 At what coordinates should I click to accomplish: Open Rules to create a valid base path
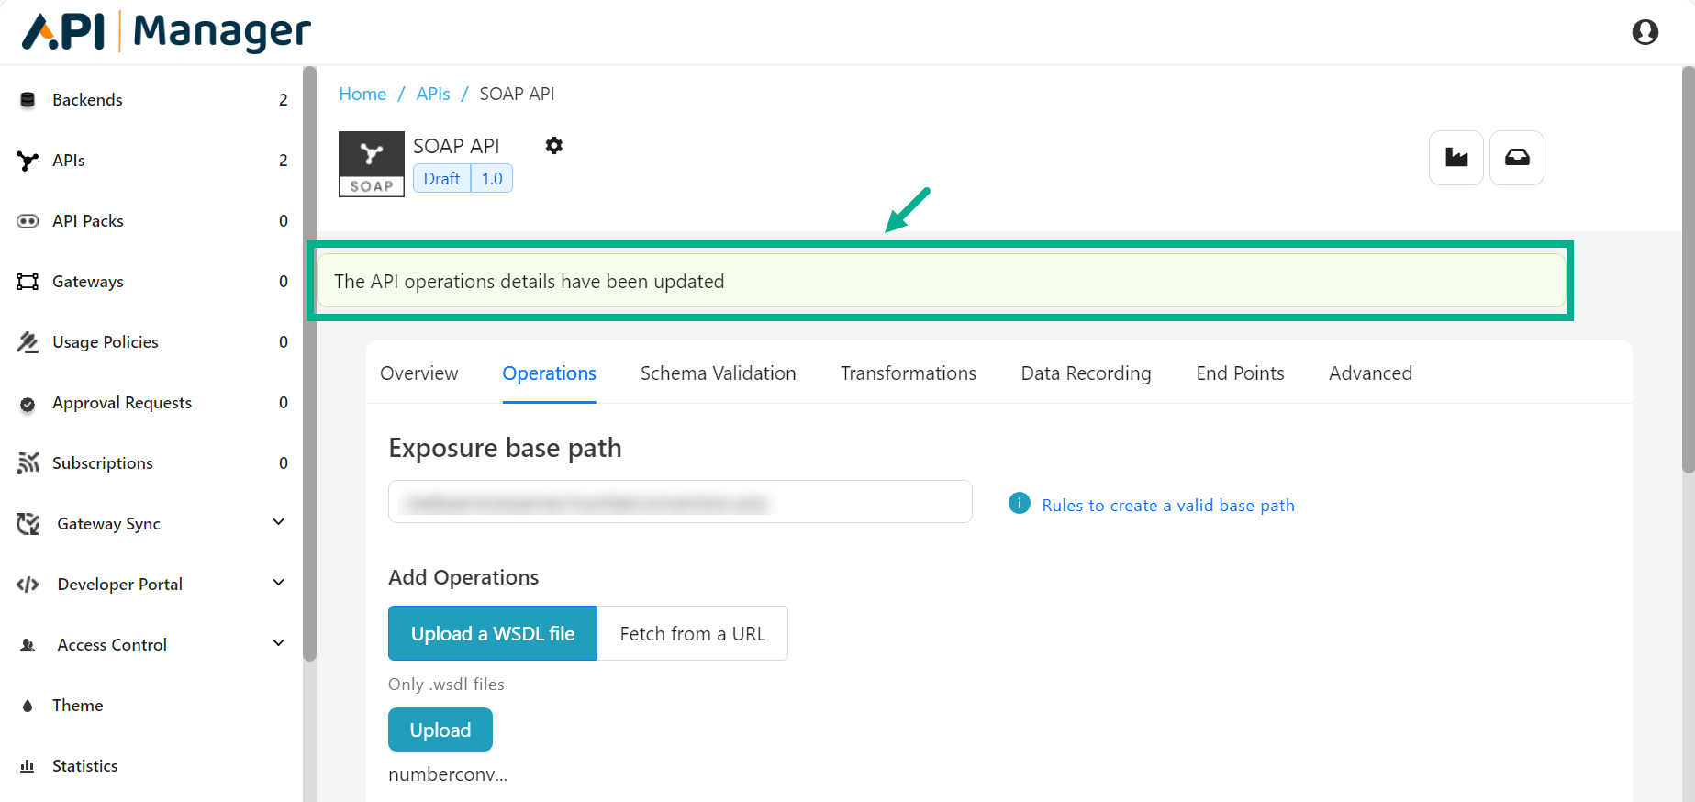pyautogui.click(x=1167, y=506)
